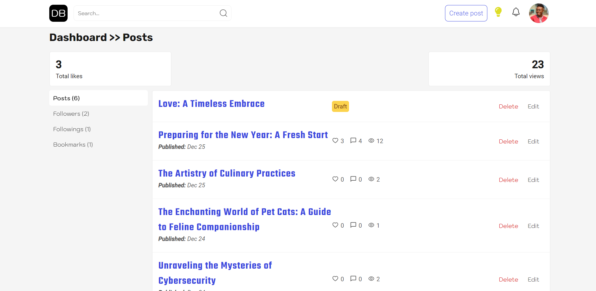Click comment icon on Cybersecurity post

(353, 279)
